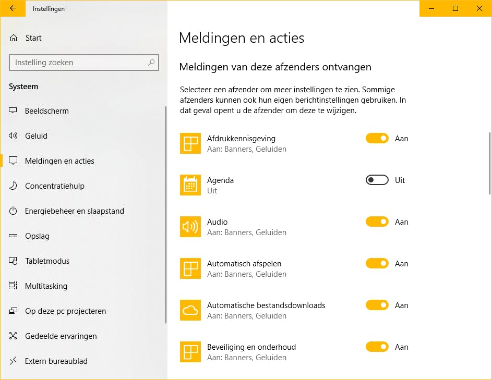Disable Audio notifications toggle

pyautogui.click(x=377, y=222)
